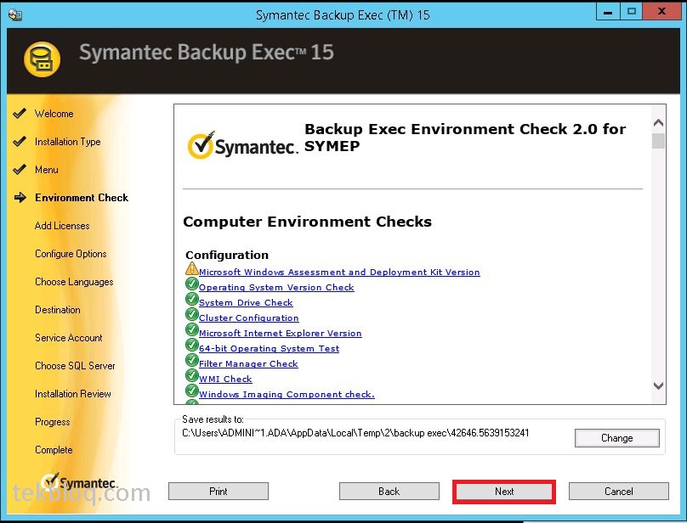Click the green check icon beside Operating System Version Check
Viewport: 687px width, 523px height.
pos(192,284)
